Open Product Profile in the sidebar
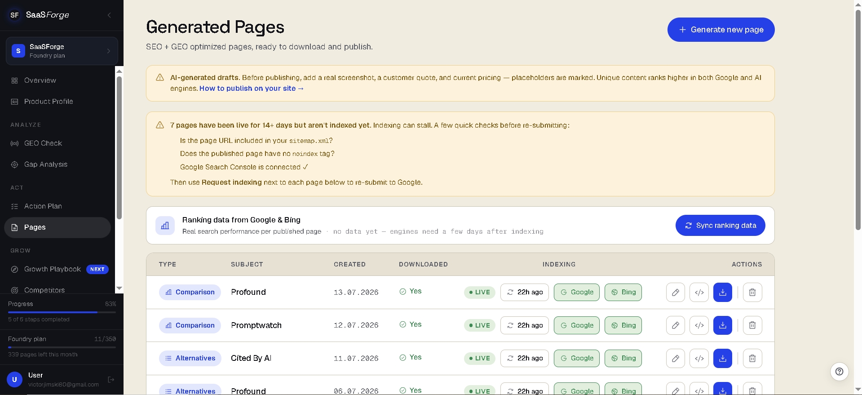The height and width of the screenshot is (395, 862). click(57, 102)
